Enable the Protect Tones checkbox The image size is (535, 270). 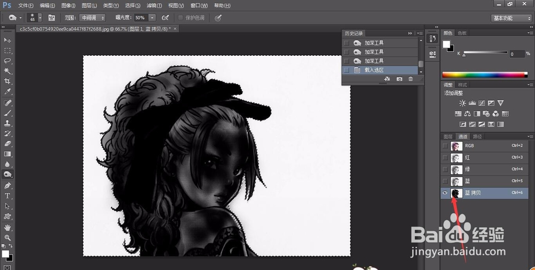[181, 18]
